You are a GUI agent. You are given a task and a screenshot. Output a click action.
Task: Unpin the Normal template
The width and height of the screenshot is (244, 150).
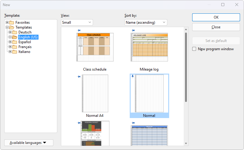pos(132,76)
